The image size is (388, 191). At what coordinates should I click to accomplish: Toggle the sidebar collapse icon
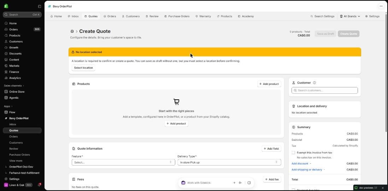coord(40,6)
